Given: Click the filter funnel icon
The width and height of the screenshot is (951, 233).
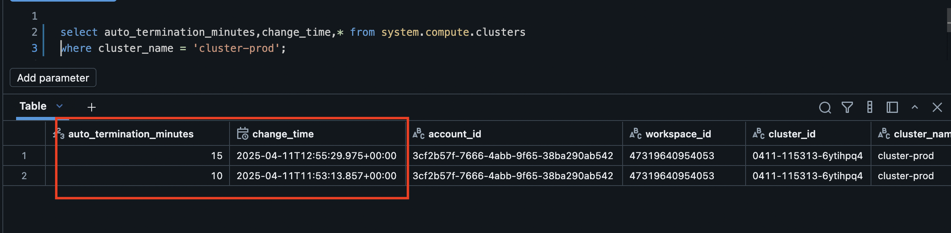Looking at the screenshot, I should click(847, 107).
